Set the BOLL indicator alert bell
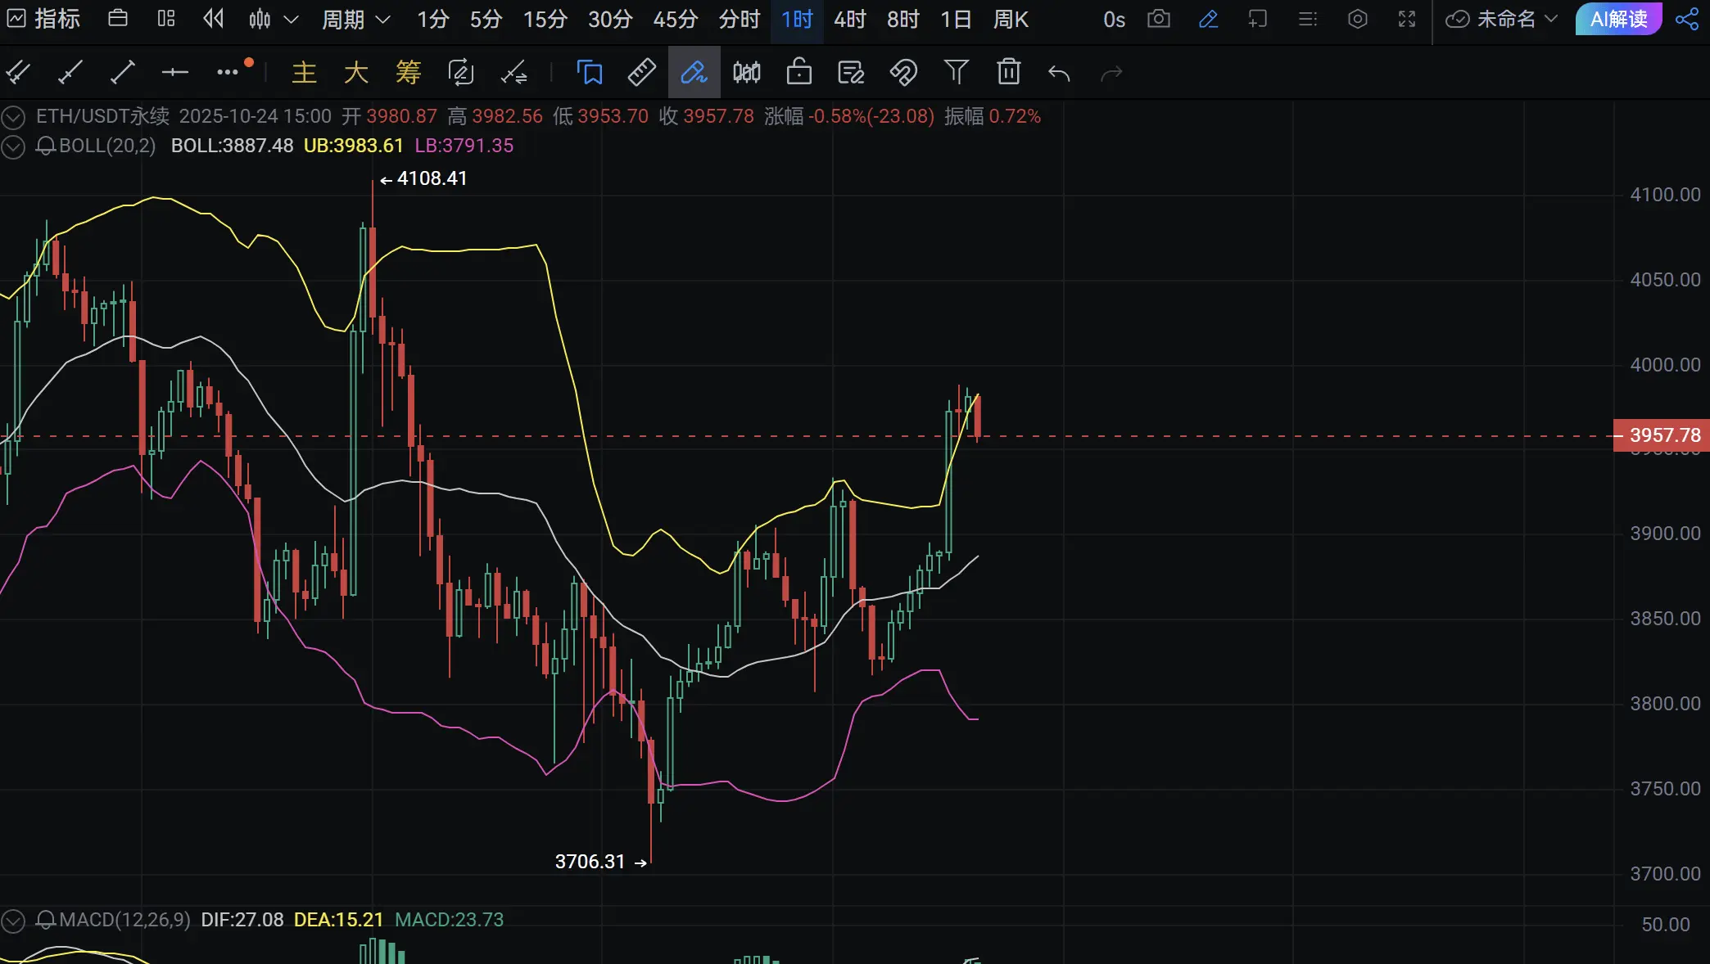The height and width of the screenshot is (964, 1710). 46,146
